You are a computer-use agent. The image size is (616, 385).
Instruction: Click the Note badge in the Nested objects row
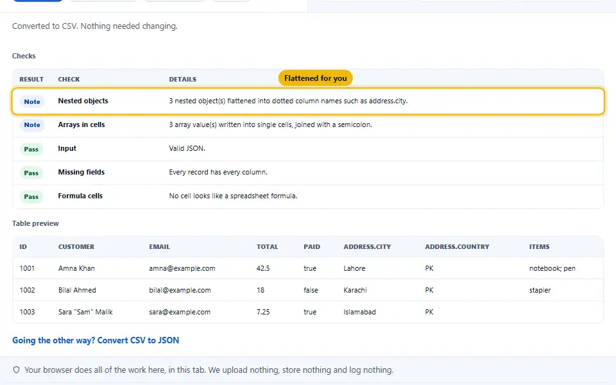[x=32, y=101]
